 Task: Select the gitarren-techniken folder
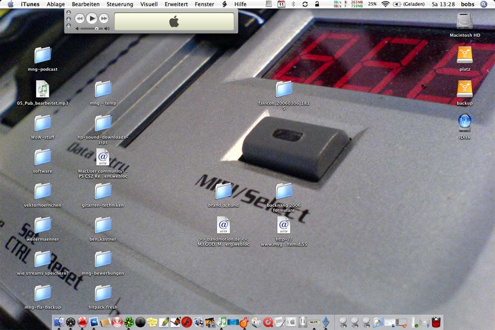pyautogui.click(x=103, y=191)
